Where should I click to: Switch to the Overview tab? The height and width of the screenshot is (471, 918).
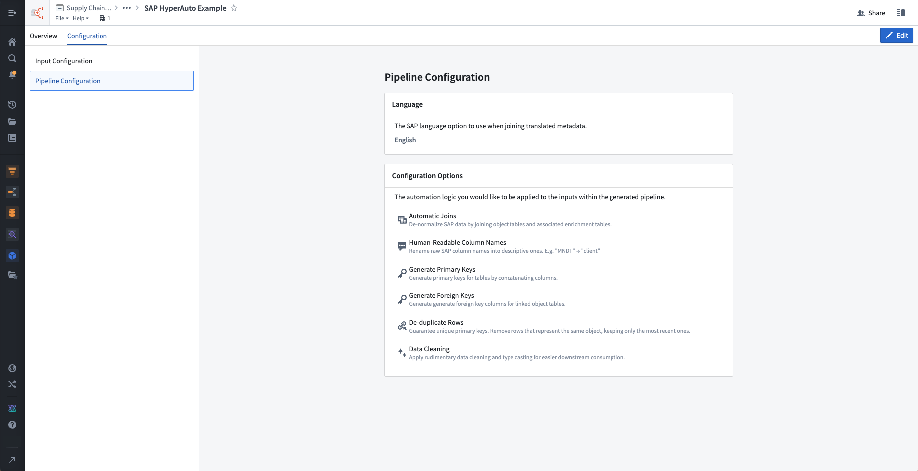point(43,36)
